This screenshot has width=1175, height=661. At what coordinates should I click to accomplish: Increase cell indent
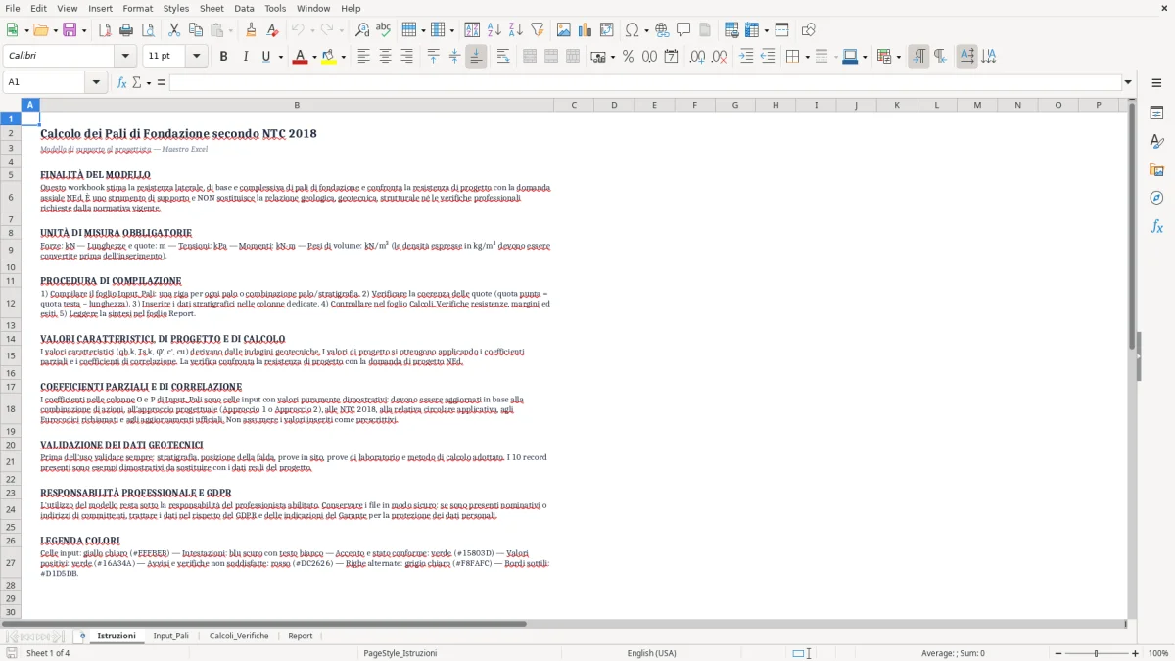(746, 57)
